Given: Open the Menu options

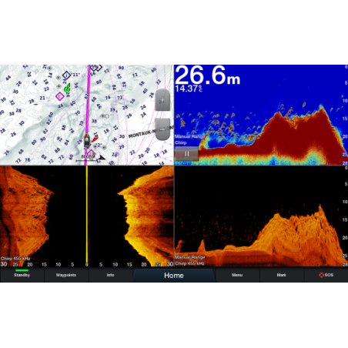Looking at the screenshot, I should [x=237, y=275].
